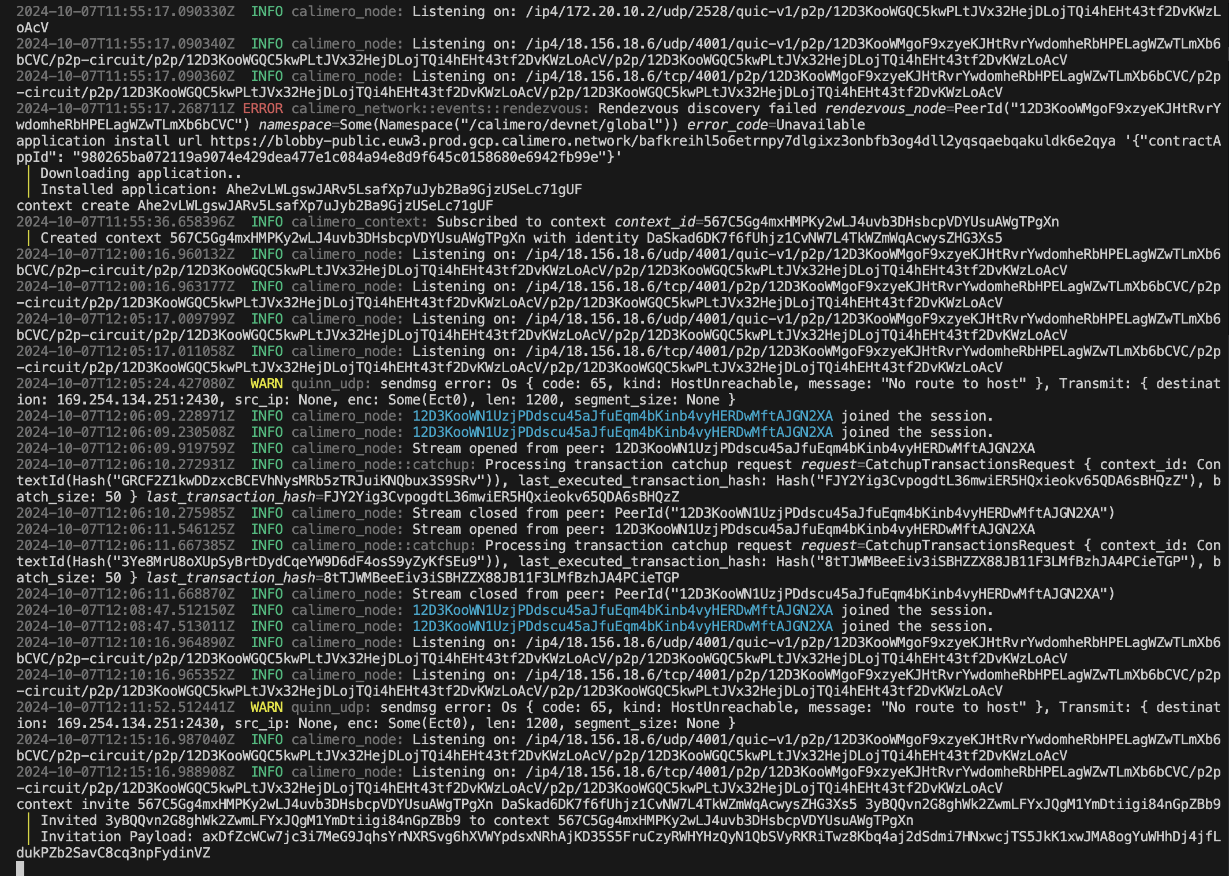
Task: Click blue peer ID on the 12:08:47.513011Z line
Action: pyautogui.click(x=623, y=626)
